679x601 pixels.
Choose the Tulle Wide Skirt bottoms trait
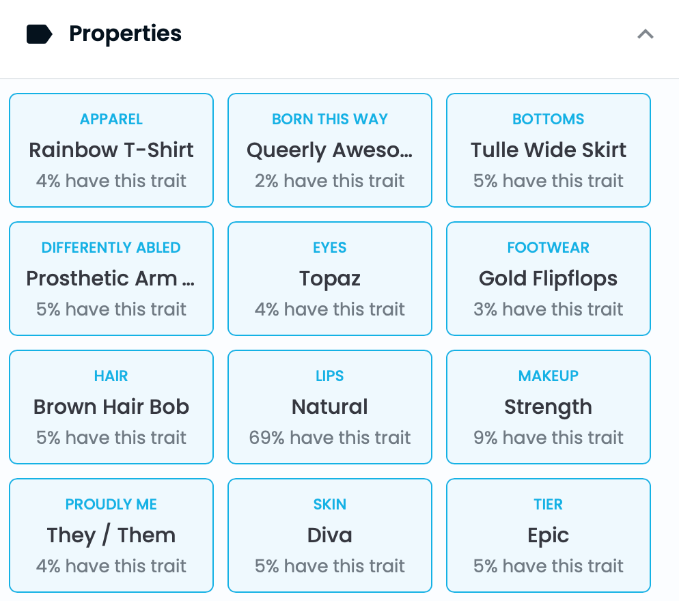pyautogui.click(x=549, y=150)
